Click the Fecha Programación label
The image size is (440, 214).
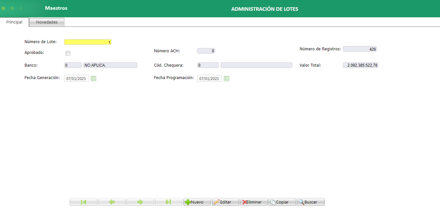pos(174,78)
